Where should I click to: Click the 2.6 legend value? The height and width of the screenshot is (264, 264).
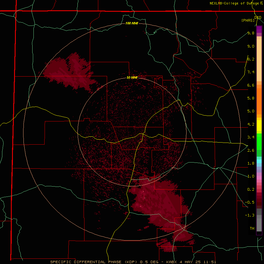(251, 150)
